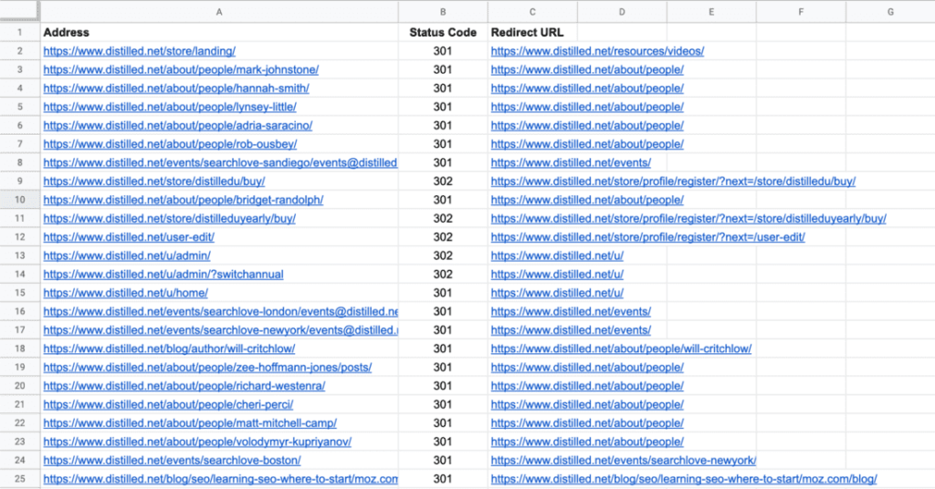Open the searchlove-newyork address link in row 17
Screen dimensions: 935x489
coord(220,330)
